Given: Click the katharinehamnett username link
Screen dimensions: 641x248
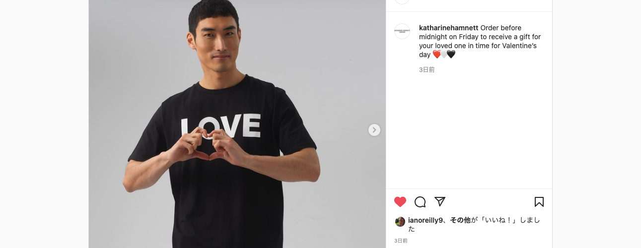Looking at the screenshot, I should point(449,28).
